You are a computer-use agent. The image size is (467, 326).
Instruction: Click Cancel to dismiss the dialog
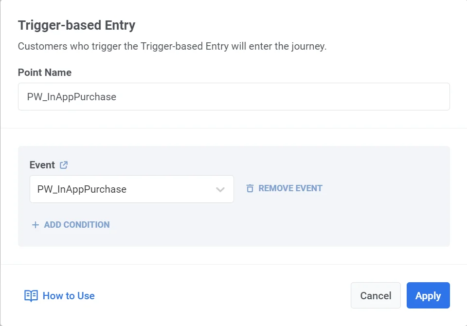(x=376, y=295)
